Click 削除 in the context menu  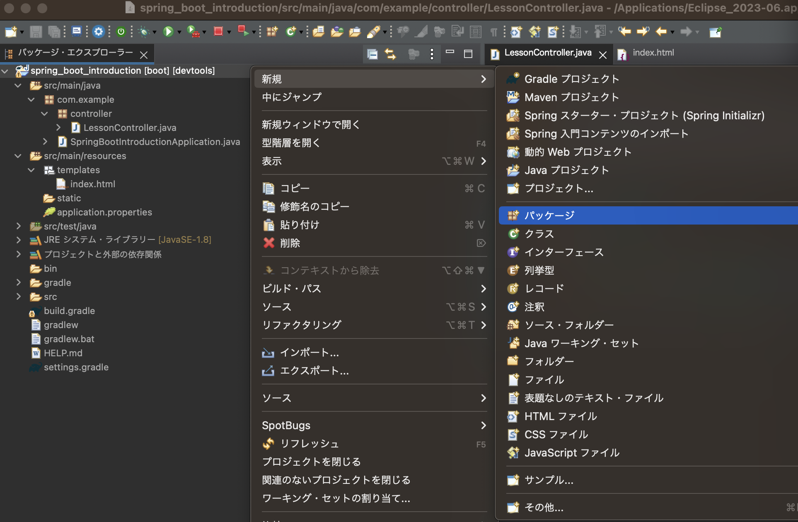point(290,243)
